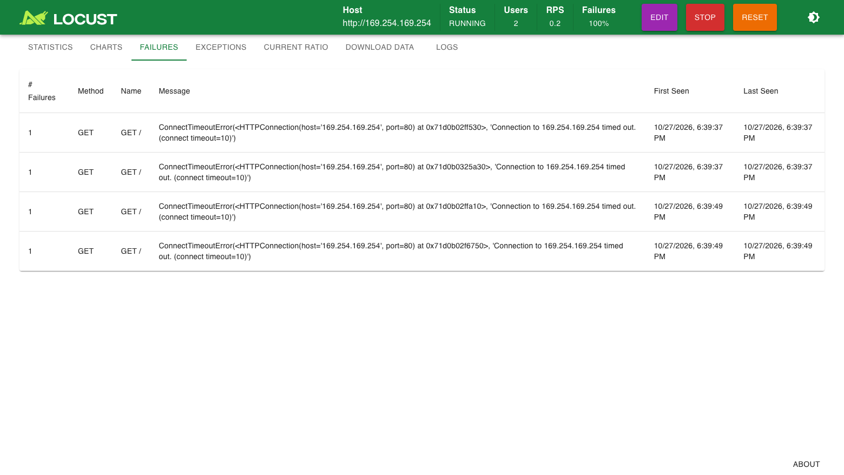Open the Logs tab
The height and width of the screenshot is (475, 844).
pyautogui.click(x=447, y=47)
